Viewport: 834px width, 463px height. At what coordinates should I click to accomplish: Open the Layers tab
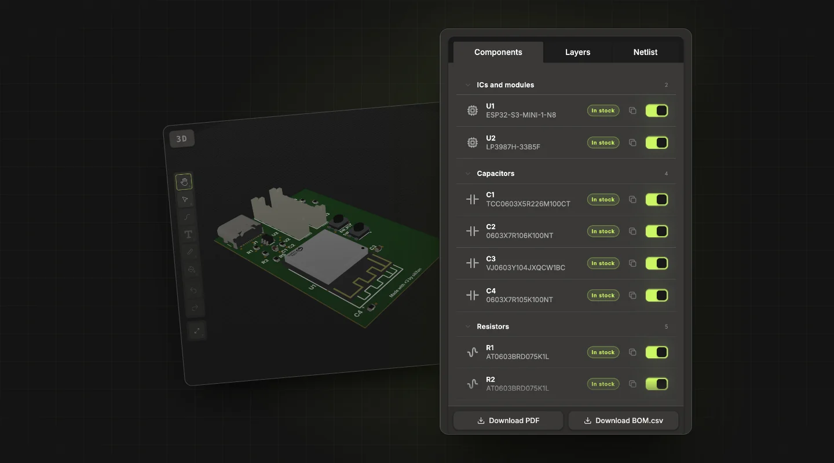click(x=577, y=52)
